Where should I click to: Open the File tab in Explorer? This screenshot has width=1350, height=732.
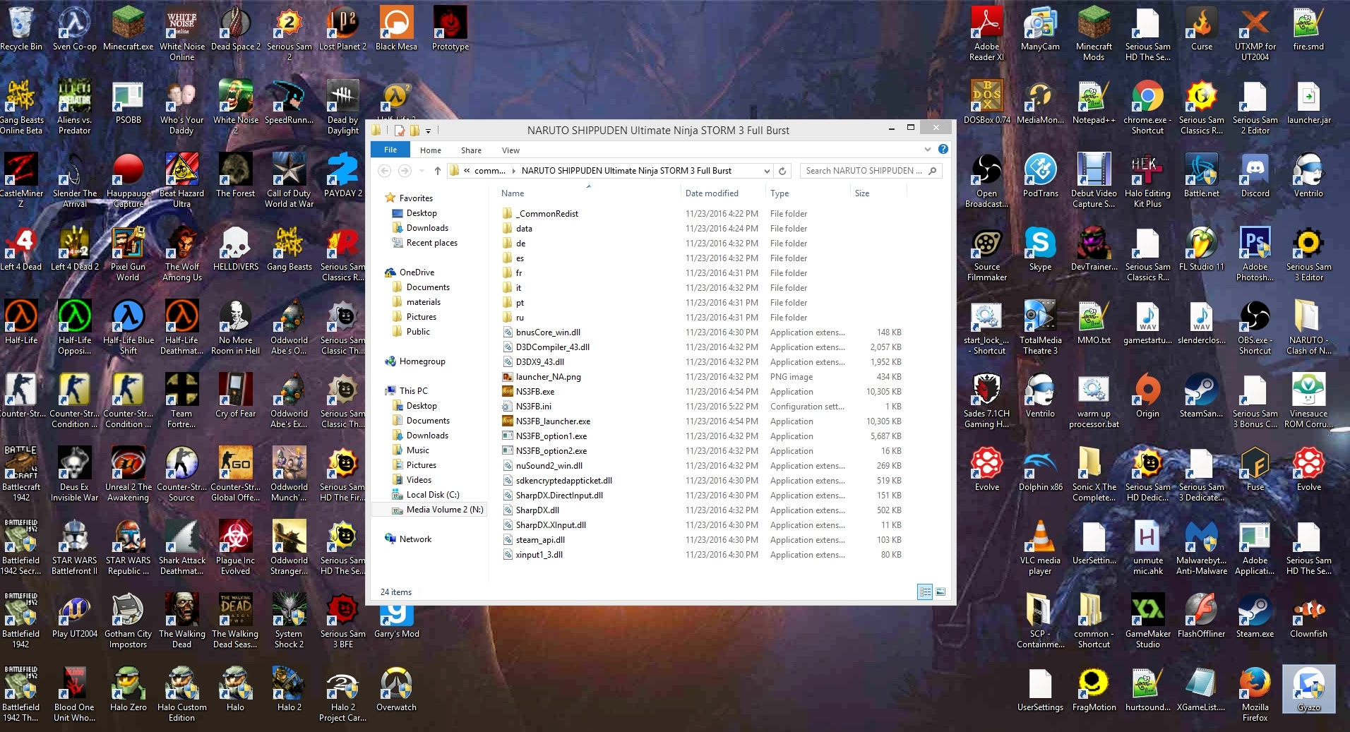pos(390,150)
